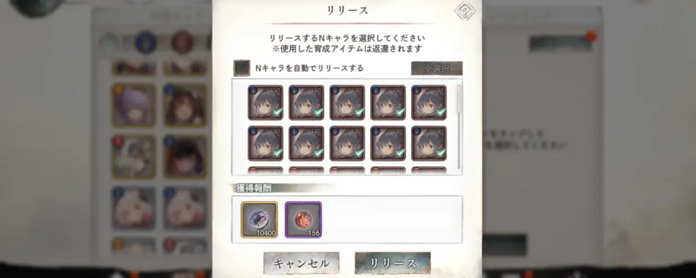Toggle fifth character in top row
The width and height of the screenshot is (696, 278).
click(428, 102)
